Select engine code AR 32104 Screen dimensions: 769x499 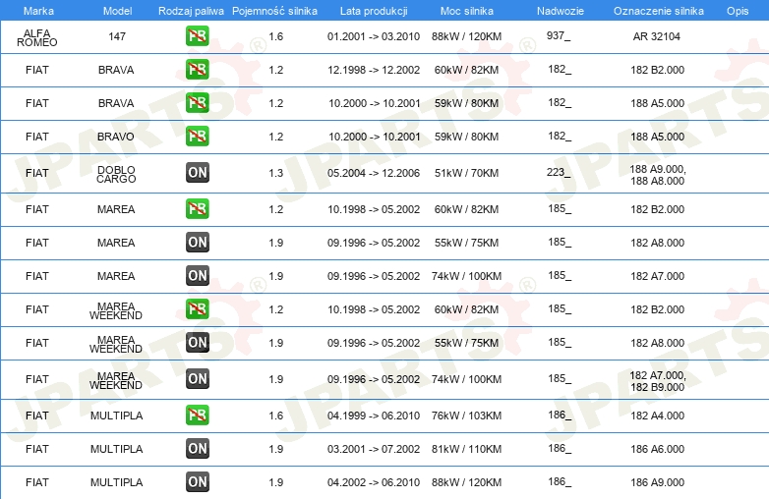(656, 36)
